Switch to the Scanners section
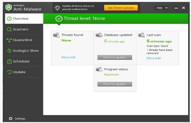This screenshot has width=191, height=123. 24,29
